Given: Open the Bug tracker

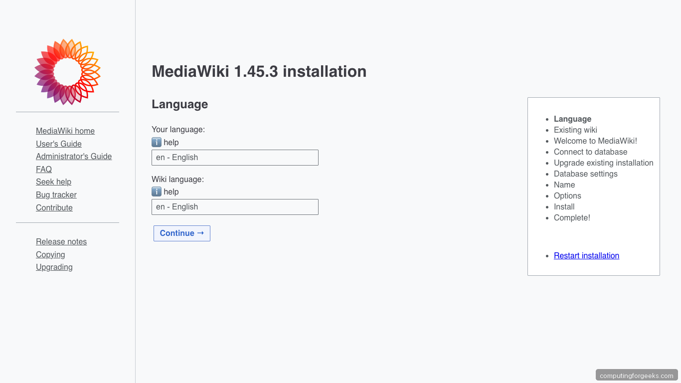Looking at the screenshot, I should (x=56, y=194).
